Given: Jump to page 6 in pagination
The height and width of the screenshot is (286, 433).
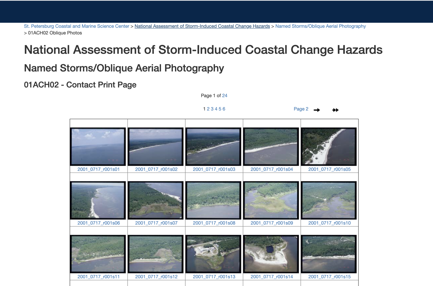Looking at the screenshot, I should (x=224, y=109).
